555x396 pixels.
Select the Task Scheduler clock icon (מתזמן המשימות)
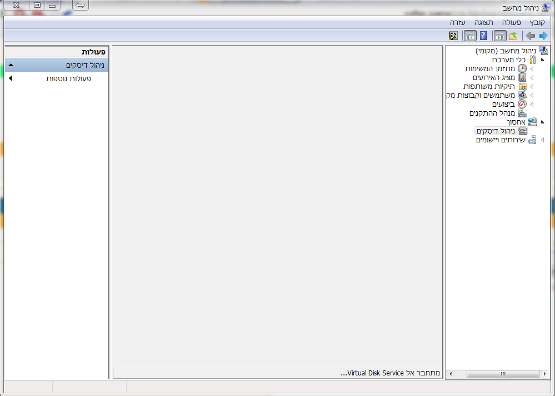tap(522, 68)
